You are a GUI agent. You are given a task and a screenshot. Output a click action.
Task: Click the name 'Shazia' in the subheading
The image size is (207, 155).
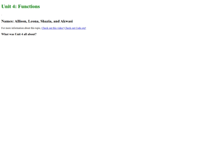point(46,21)
